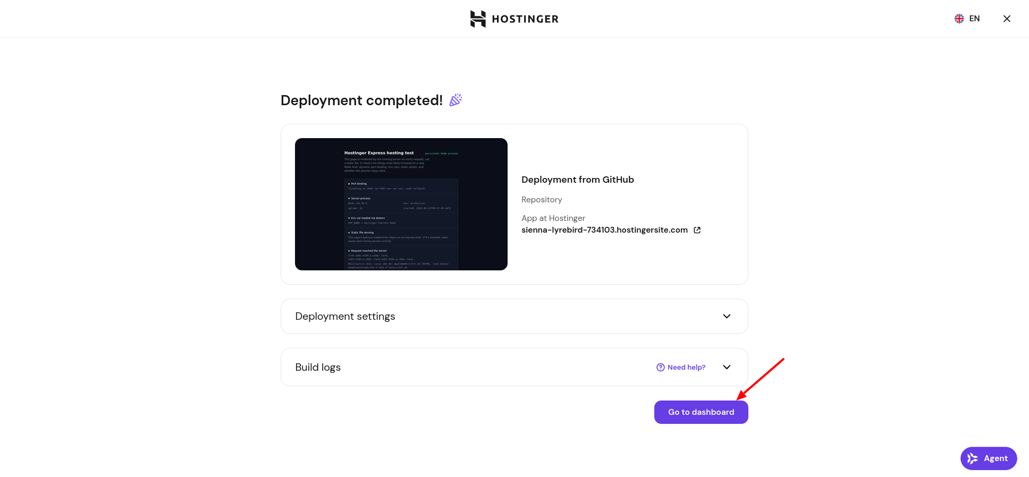Click the Deployment settings chevron arrow
This screenshot has height=477, width=1029.
tap(727, 316)
